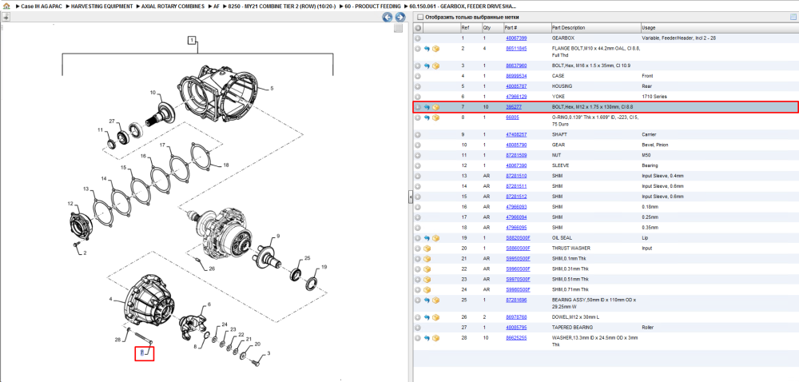Screen dimensions: 799x382
Task: Open the AF breadcrumb item
Action: (217, 6)
